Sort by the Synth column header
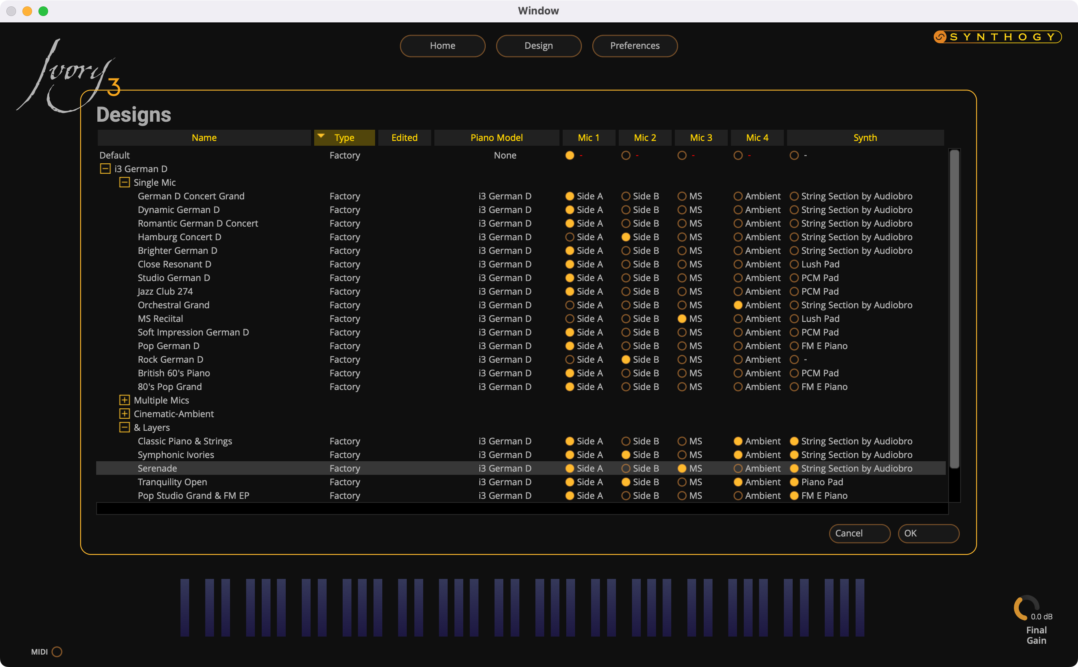1078x667 pixels. pos(865,138)
